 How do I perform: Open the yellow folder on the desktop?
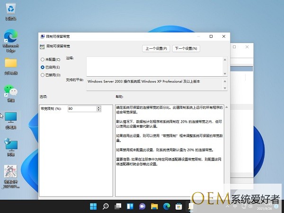coord(10,63)
